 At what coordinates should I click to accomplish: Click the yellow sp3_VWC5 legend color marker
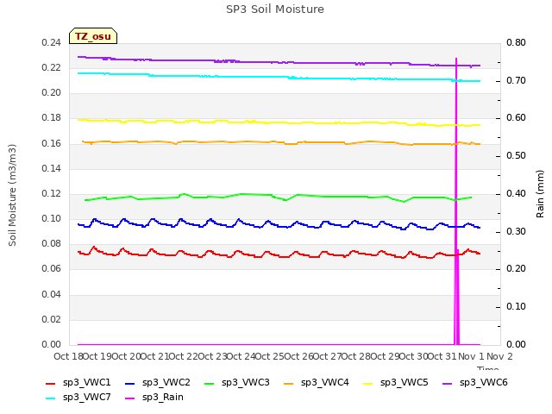coord(368,383)
